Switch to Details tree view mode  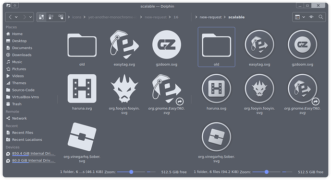tap(61, 17)
